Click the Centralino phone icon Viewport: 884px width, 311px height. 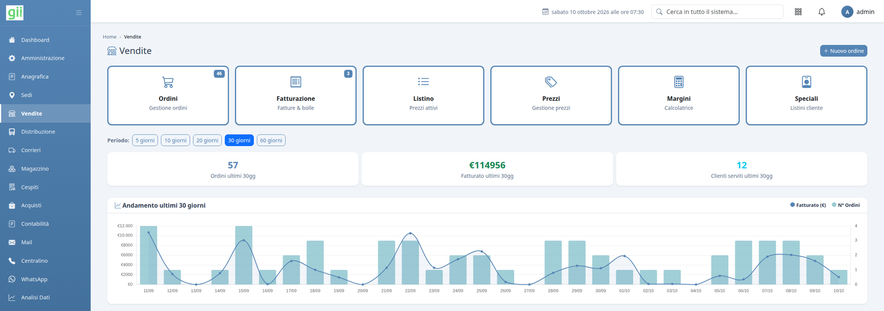click(12, 261)
